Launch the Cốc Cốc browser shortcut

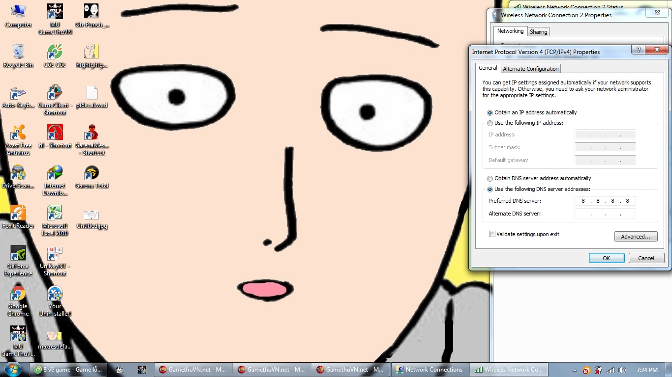[55, 56]
